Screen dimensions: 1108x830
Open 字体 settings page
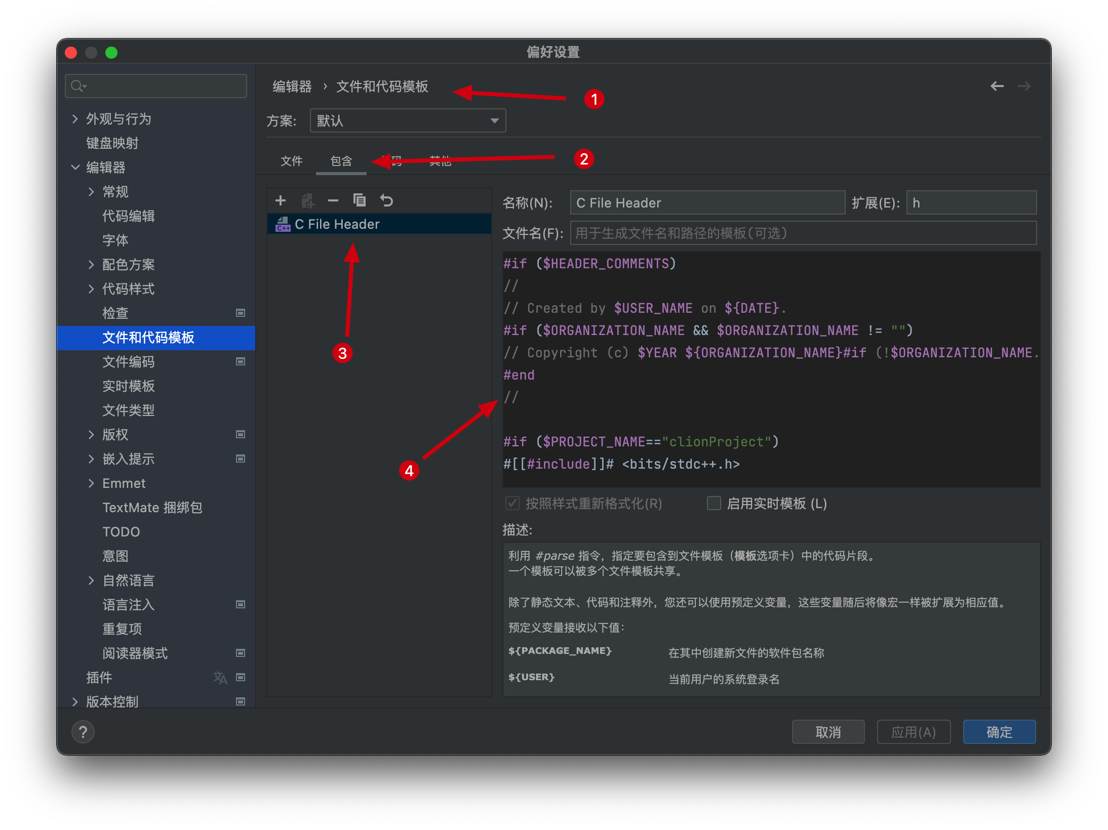click(156, 240)
